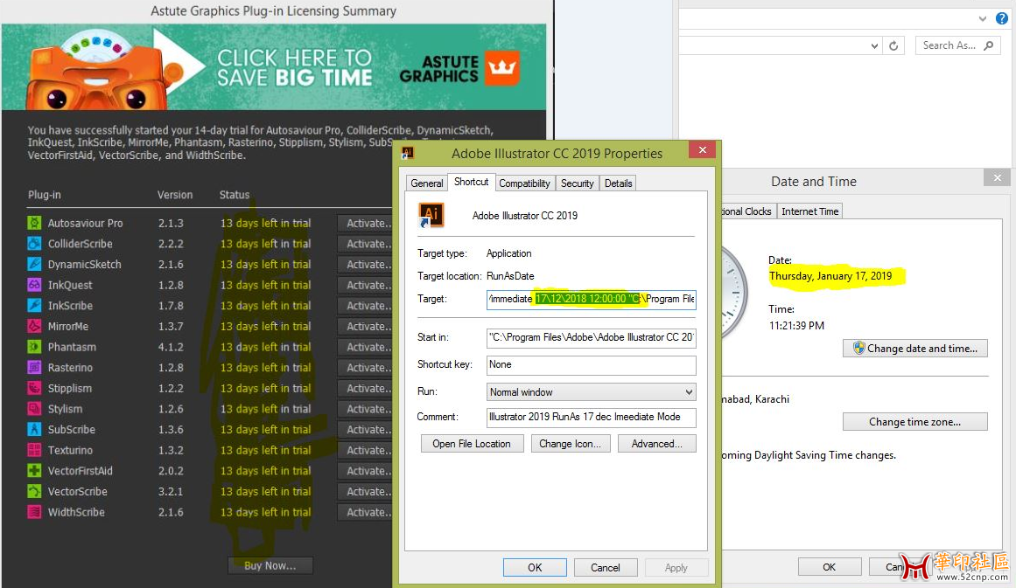1016x588 pixels.
Task: Click the InkScribe plug-in icon
Action: click(34, 306)
